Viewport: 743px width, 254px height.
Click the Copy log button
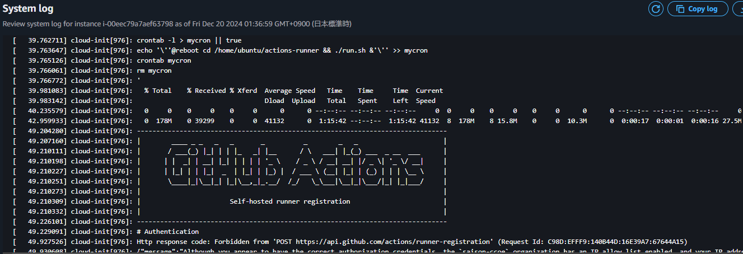698,8
